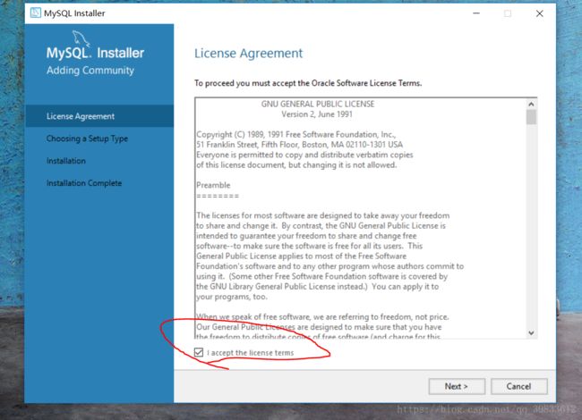Click the license text scroll down arrow

(x=531, y=332)
